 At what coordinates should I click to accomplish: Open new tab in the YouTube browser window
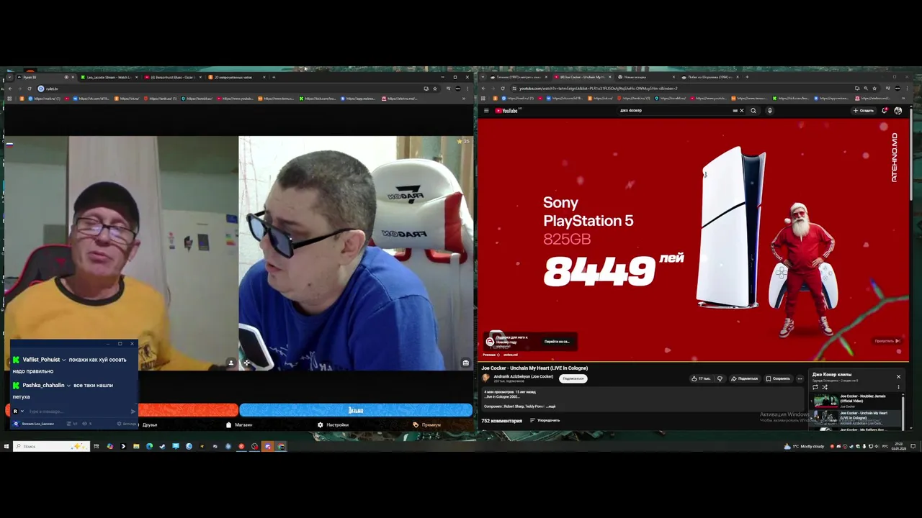pyautogui.click(x=747, y=77)
